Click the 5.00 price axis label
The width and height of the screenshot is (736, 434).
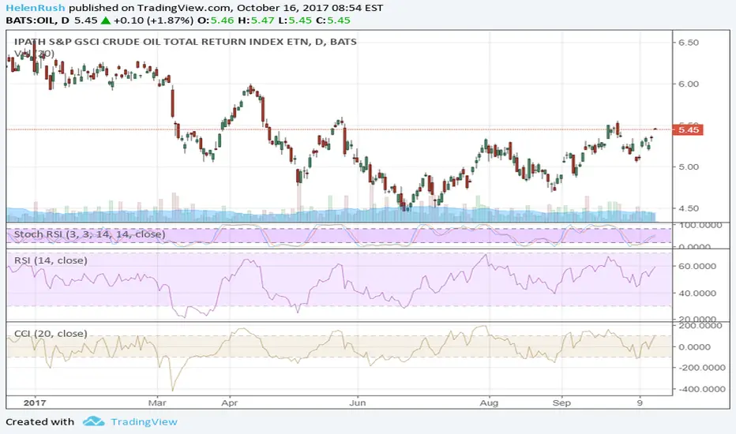click(x=689, y=166)
